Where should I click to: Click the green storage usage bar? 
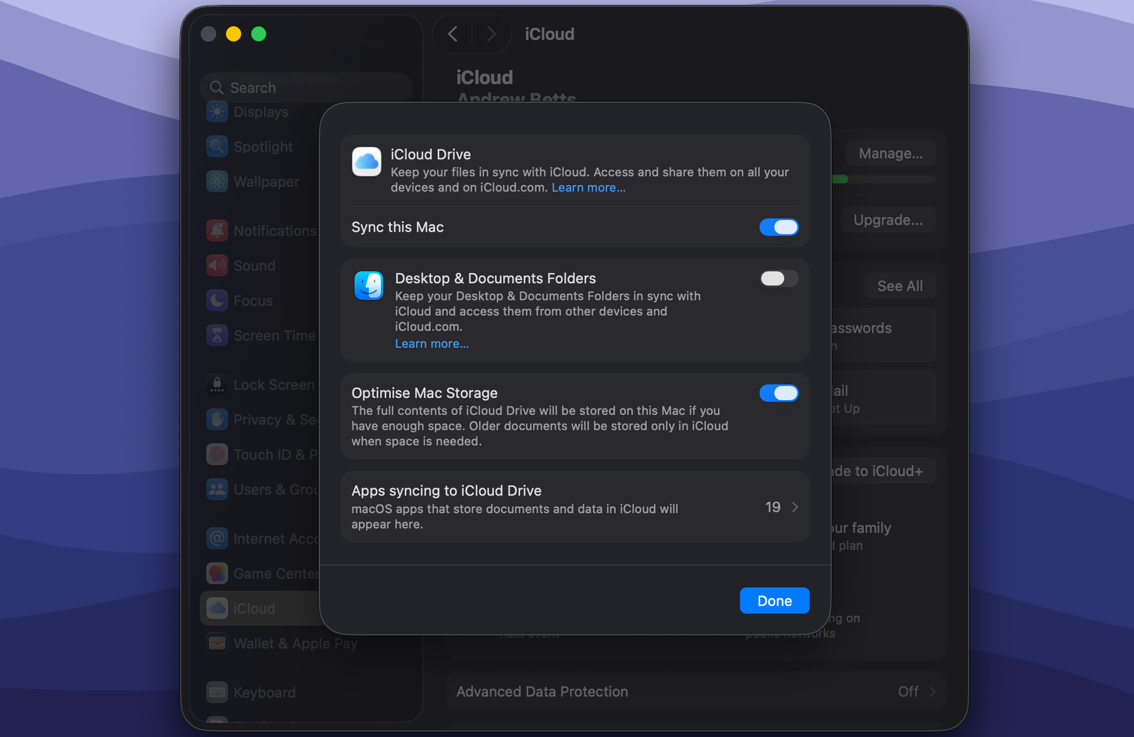tap(839, 178)
